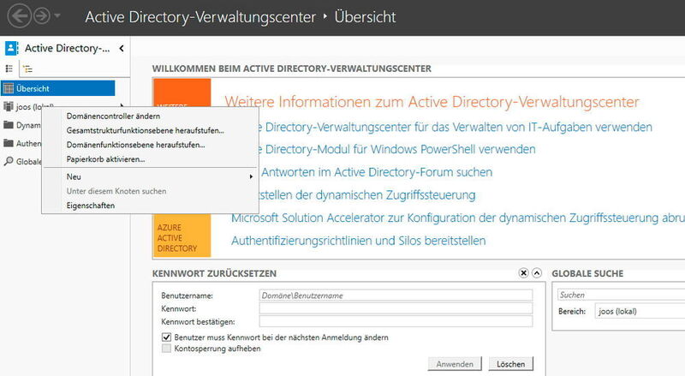
Task: Switch to list view in the navigation pane
Action: [9, 69]
